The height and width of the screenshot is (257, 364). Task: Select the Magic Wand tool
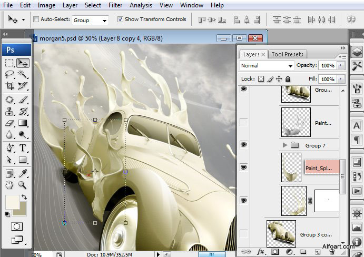(23, 74)
